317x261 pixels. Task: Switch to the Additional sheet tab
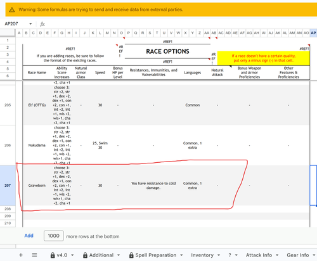(x=101, y=255)
